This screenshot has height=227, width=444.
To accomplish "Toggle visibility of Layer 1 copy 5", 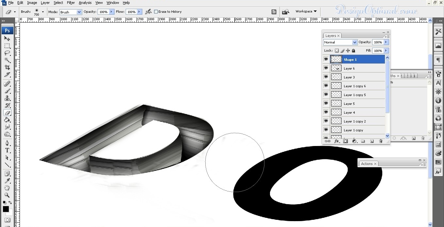I will coord(326,94).
